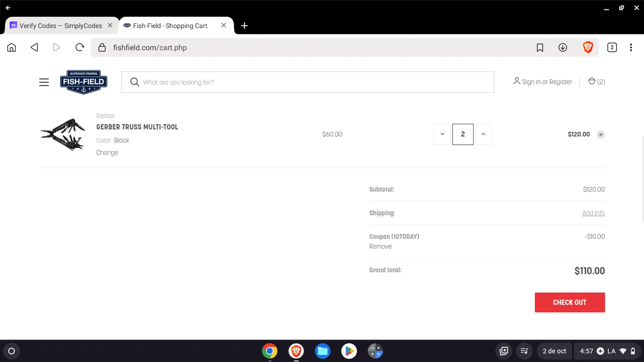This screenshot has height=362, width=644.
Task: Open tab switcher showing 2 tabs
Action: coord(612,48)
